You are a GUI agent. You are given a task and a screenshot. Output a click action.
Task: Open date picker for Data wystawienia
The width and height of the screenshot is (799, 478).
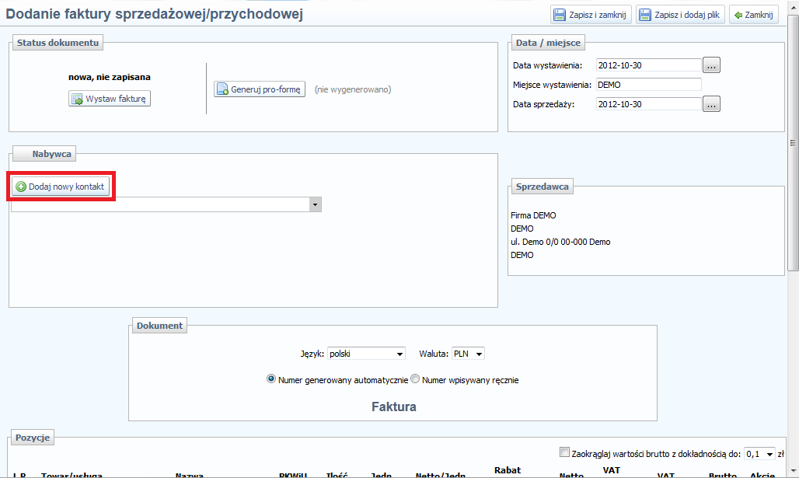(711, 65)
